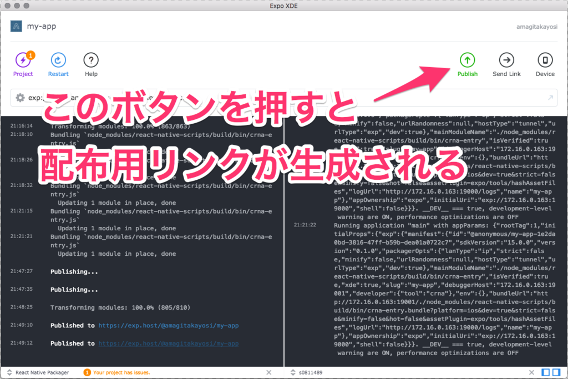This screenshot has width=568, height=379.
Task: Open the Help menu
Action: (x=91, y=64)
